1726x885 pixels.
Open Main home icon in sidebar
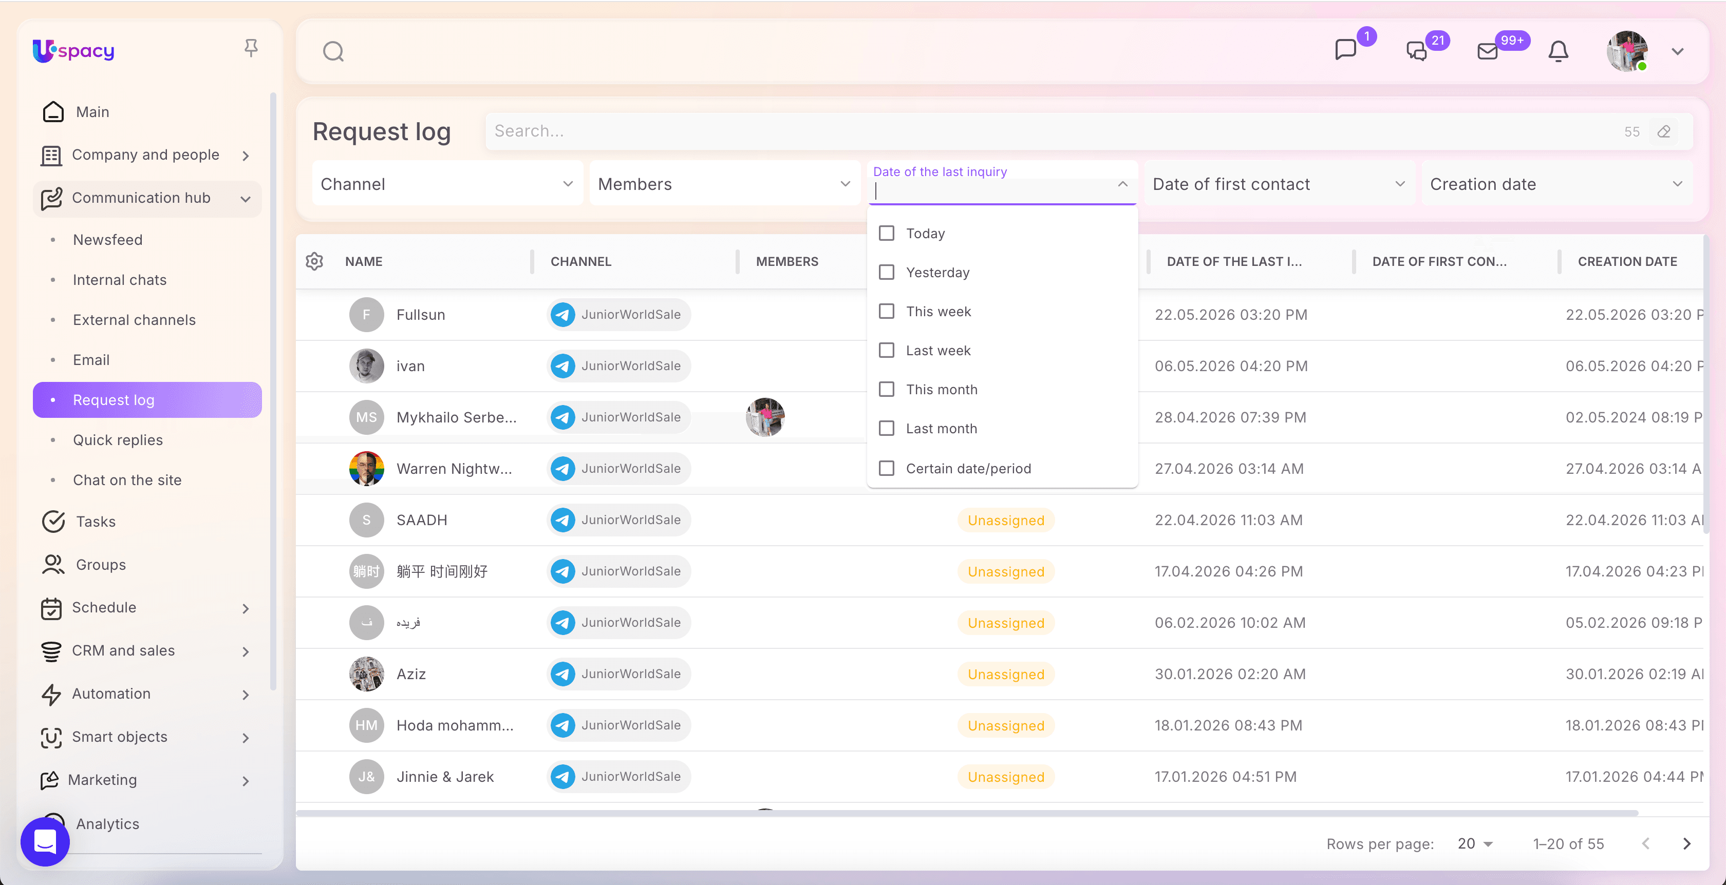tap(53, 112)
